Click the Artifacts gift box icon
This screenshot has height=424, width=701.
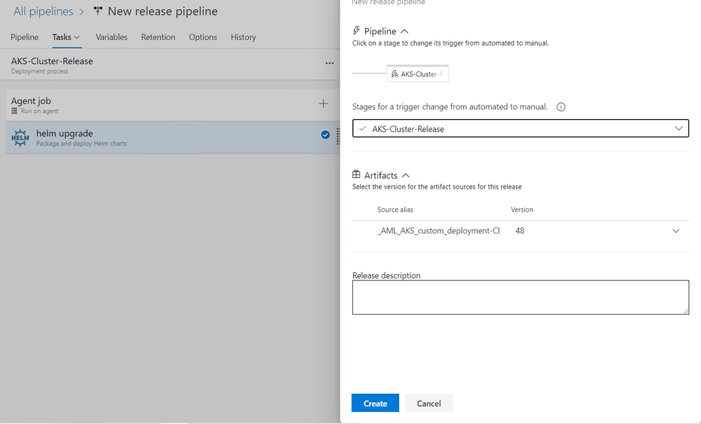[356, 174]
